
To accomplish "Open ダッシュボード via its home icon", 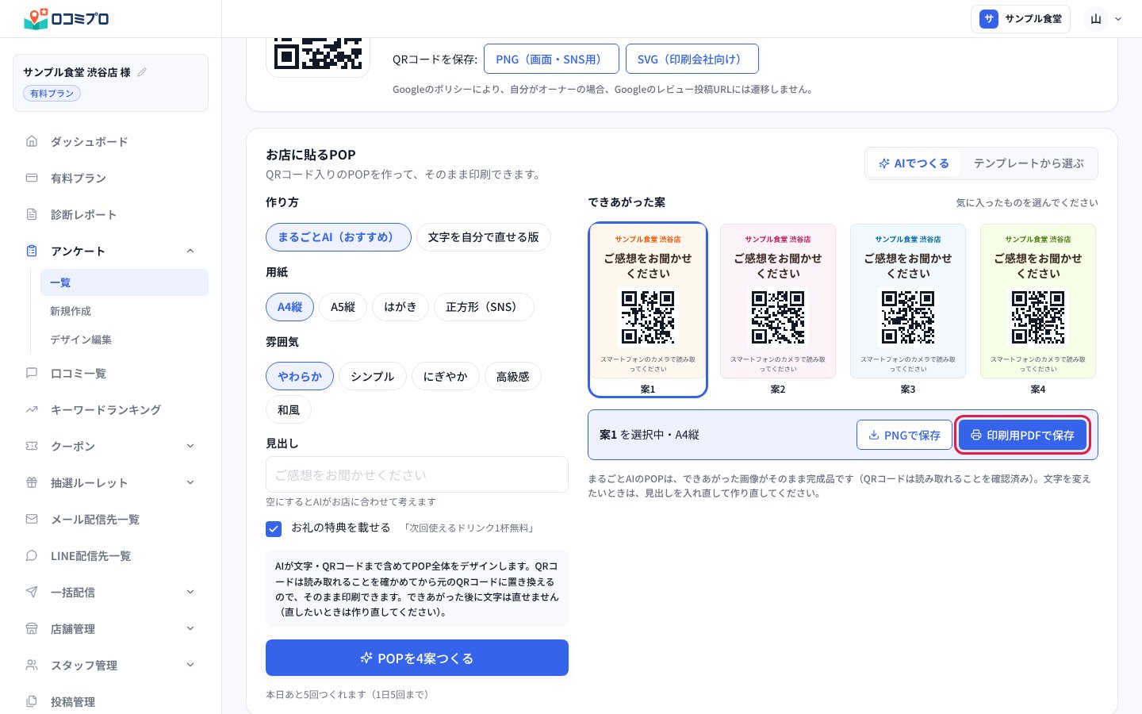I will (x=32, y=141).
